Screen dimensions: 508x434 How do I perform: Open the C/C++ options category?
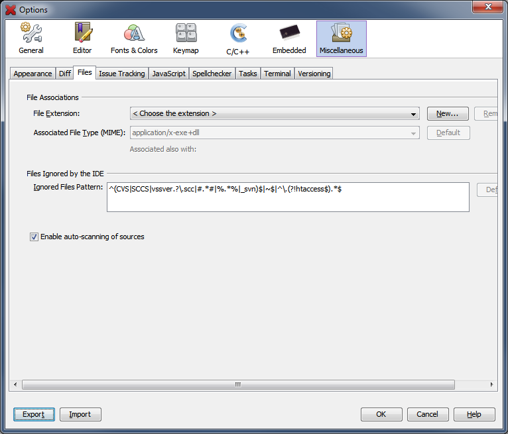[237, 38]
